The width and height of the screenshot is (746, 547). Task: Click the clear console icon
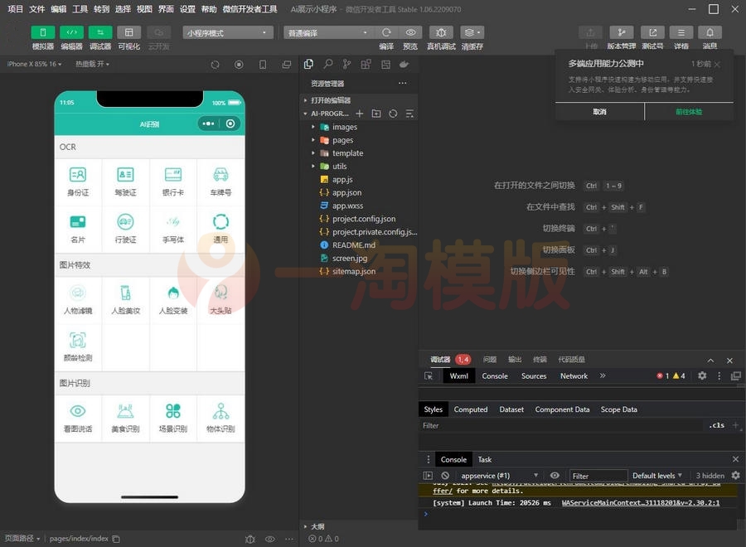click(x=445, y=476)
